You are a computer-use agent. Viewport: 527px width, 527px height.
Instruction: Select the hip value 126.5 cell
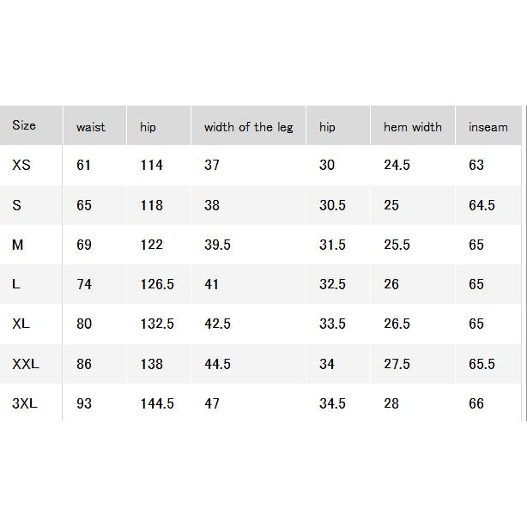[159, 284]
